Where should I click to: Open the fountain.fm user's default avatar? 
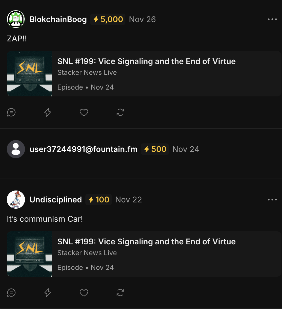pos(16,149)
